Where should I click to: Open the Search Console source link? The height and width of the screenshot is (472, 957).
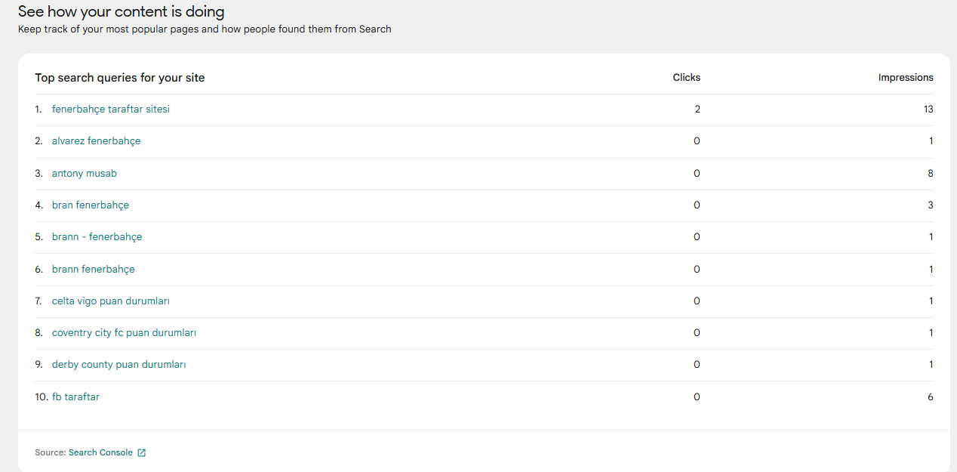[100, 453]
